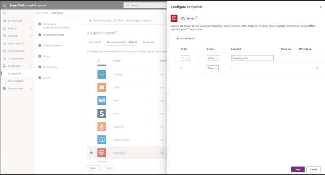The image size is (325, 175).
Task: Edit the PowerAppsTest endpoint field
Action: (x=252, y=58)
